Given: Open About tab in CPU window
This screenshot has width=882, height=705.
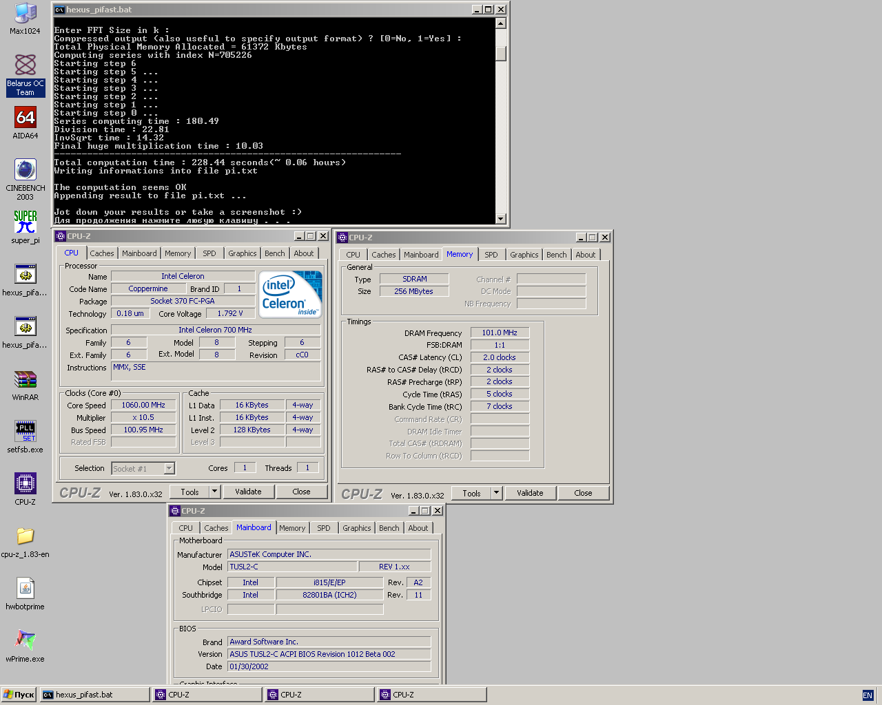Looking at the screenshot, I should (304, 253).
